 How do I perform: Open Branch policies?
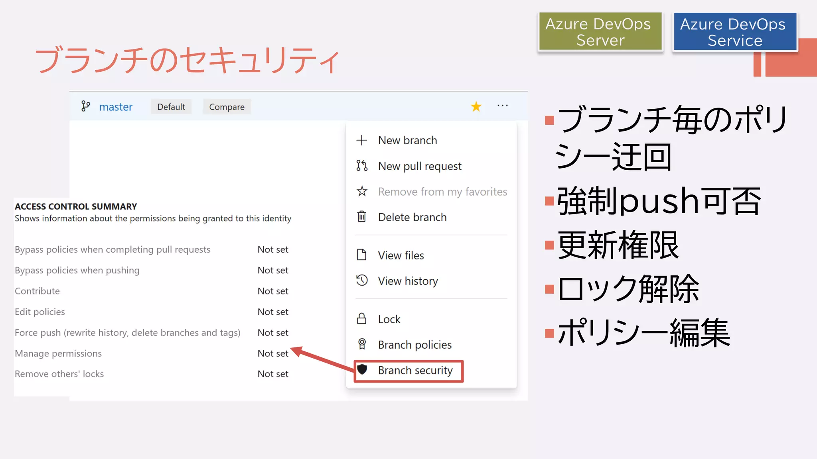(414, 345)
